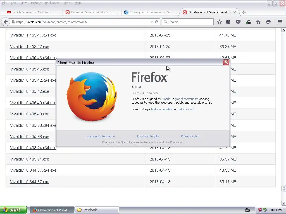Reload the page with the refresh icon
The height and width of the screenshot is (214, 286).
click(156, 22)
